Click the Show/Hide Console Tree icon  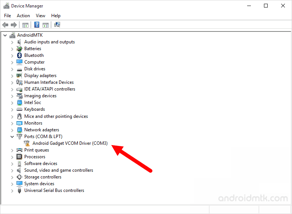[25, 25]
